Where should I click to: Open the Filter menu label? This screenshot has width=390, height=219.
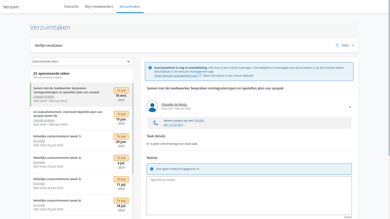(345, 46)
